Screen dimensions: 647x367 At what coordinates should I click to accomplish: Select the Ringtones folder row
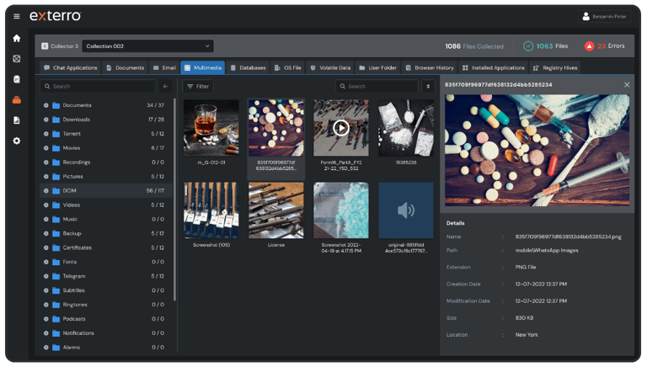coord(105,305)
